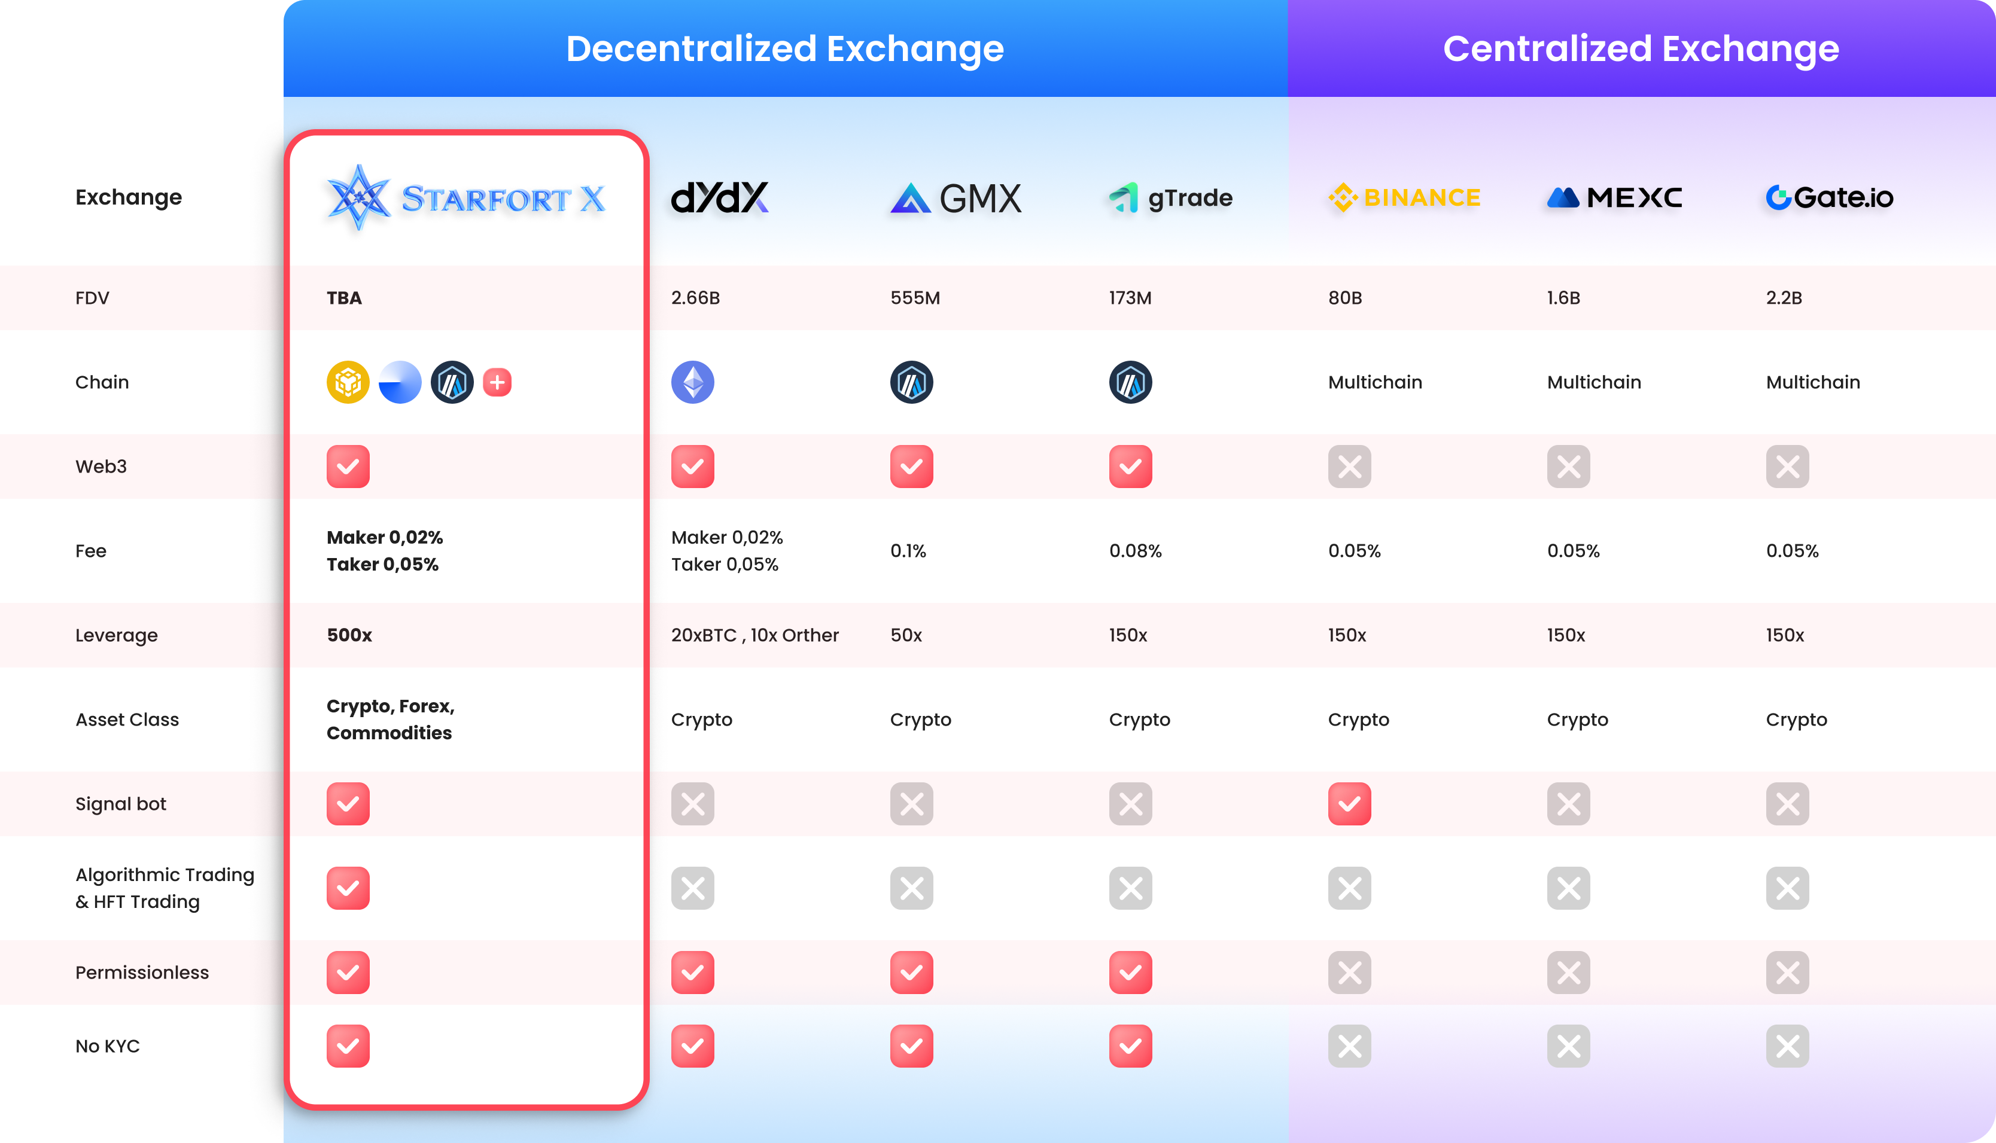This screenshot has width=1996, height=1143.
Task: Click dYdX Ethereum chain icon
Action: pos(692,382)
